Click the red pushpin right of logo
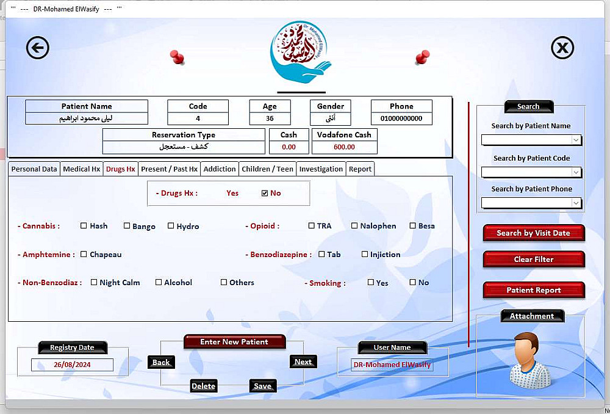610x414 pixels. pyautogui.click(x=423, y=57)
